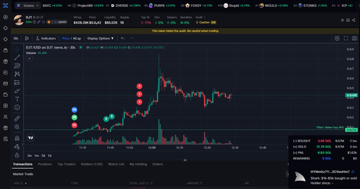Open the Transactions tab
360x189 pixels.
click(22, 164)
